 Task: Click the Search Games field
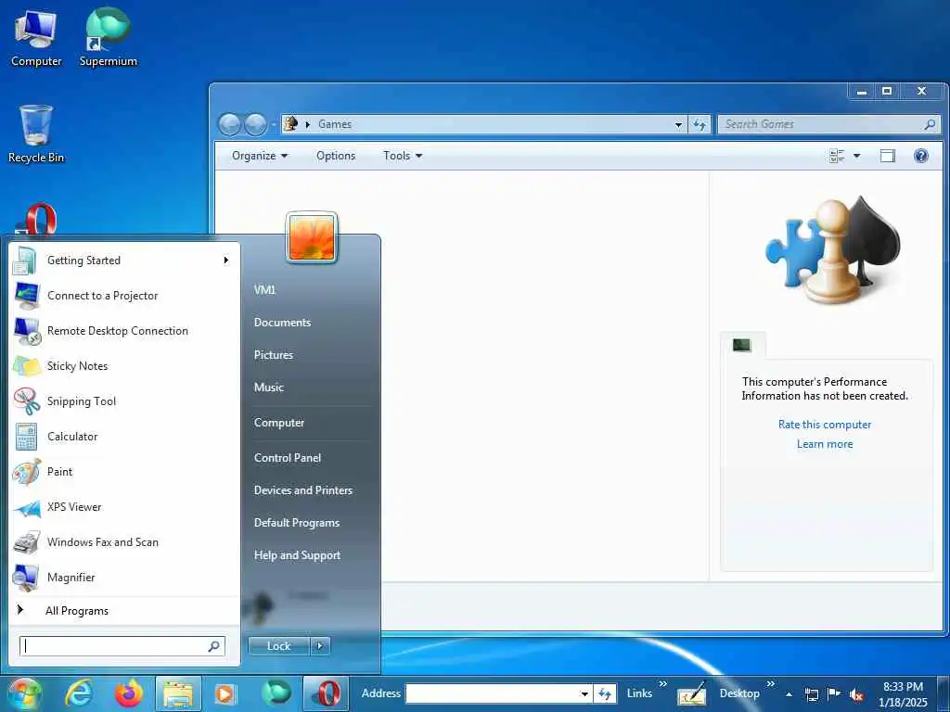(x=829, y=124)
